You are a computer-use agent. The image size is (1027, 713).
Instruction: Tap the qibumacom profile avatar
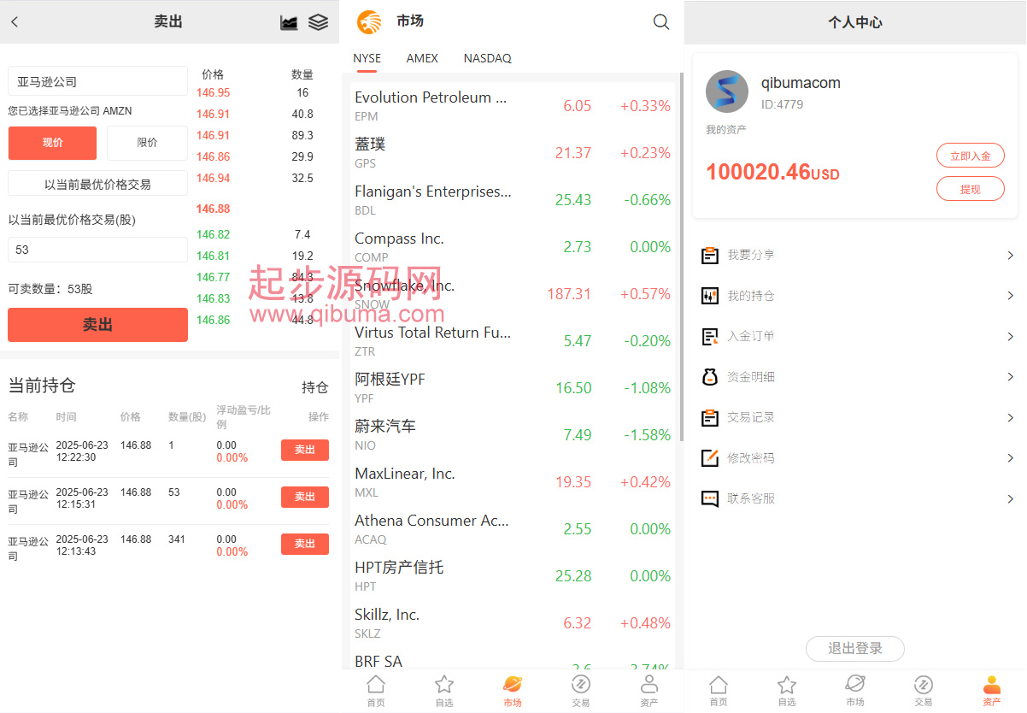(727, 91)
